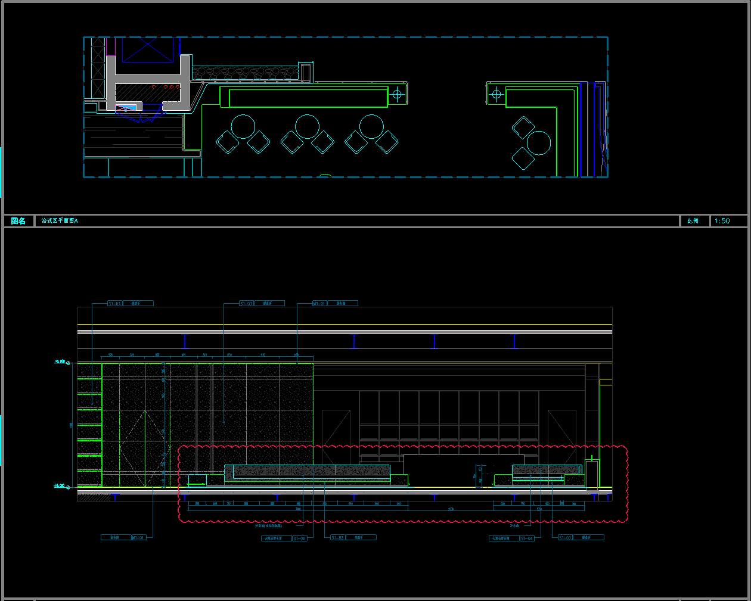Viewport: 751px width, 601px height.
Task: Click the "比例" scale label
Action: [693, 221]
